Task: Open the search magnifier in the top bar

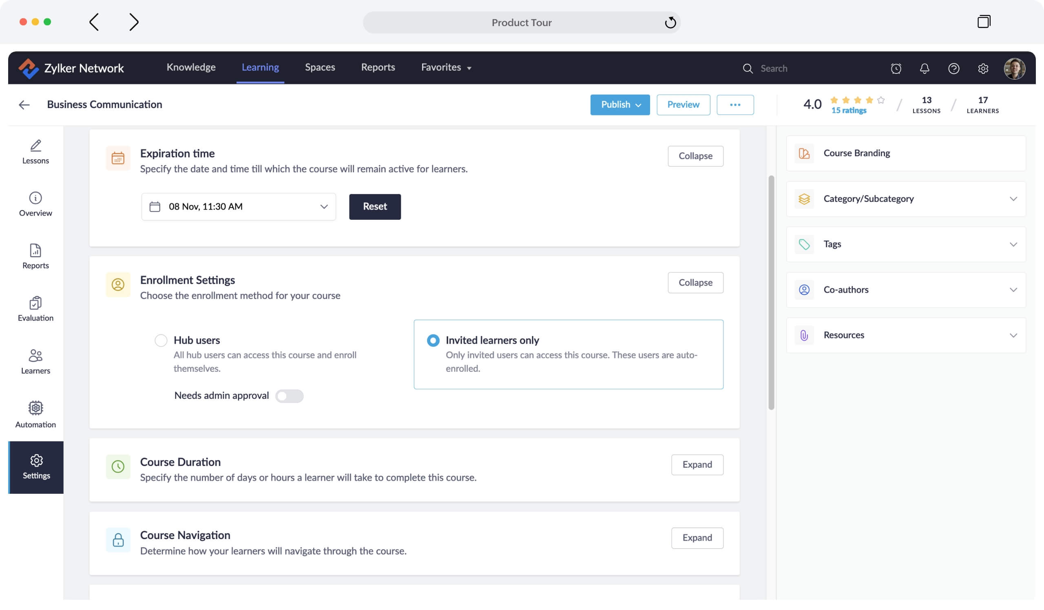Action: pyautogui.click(x=748, y=69)
